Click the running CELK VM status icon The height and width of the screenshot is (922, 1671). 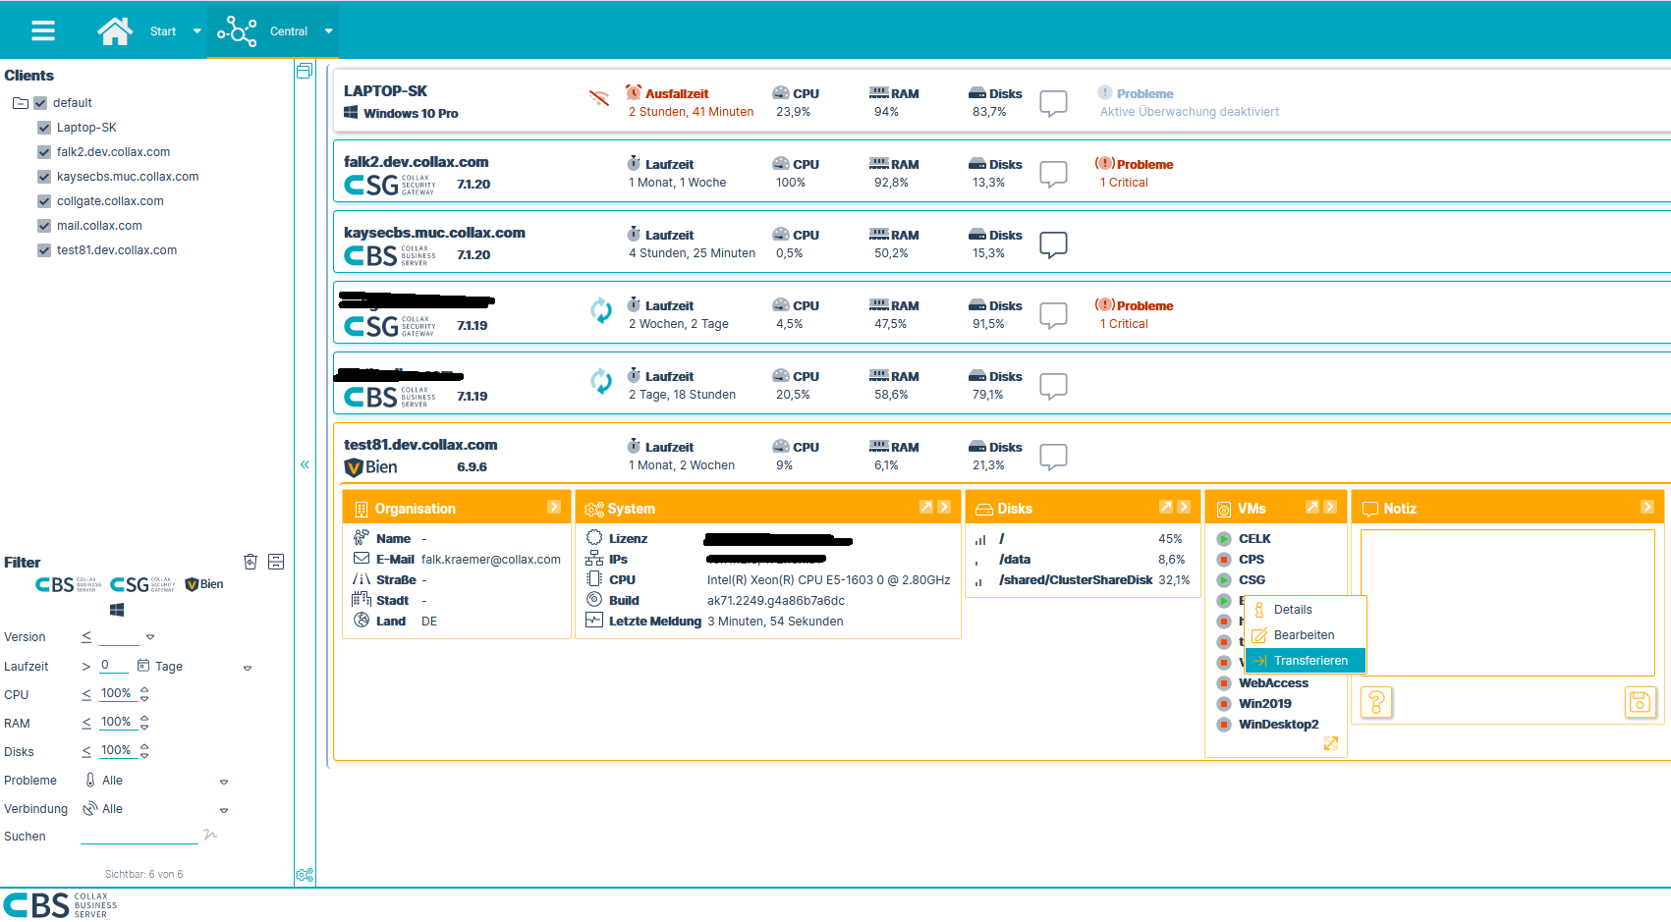pos(1224,539)
